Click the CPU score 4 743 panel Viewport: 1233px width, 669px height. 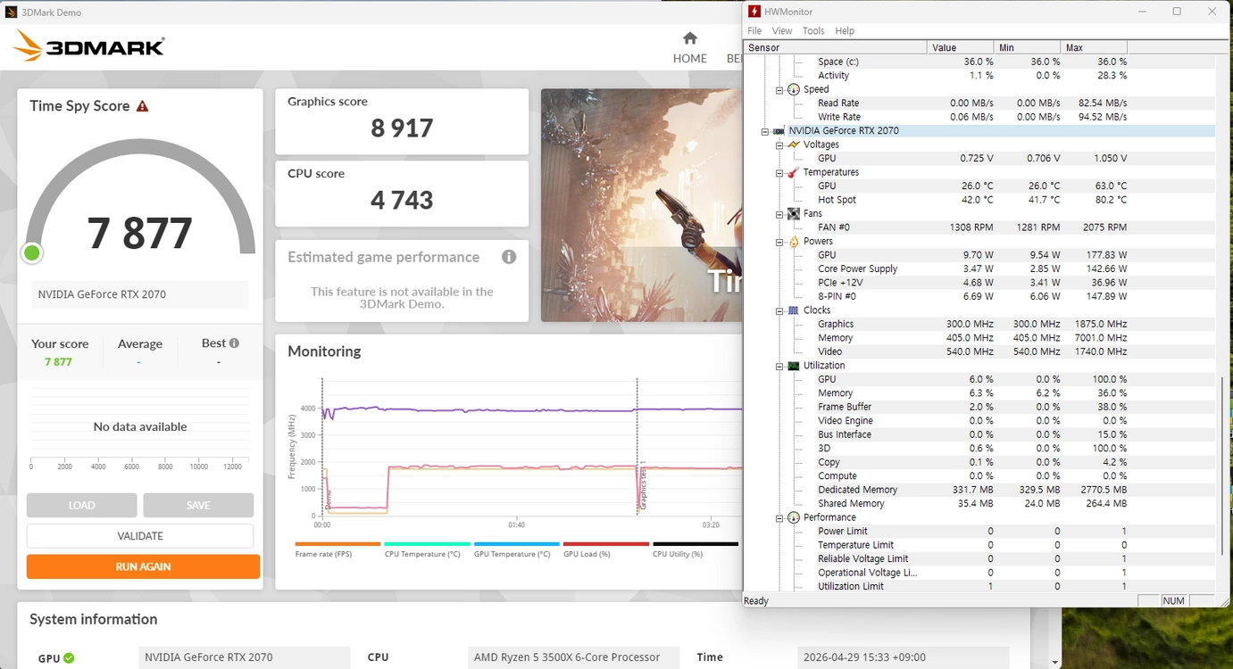(x=402, y=194)
